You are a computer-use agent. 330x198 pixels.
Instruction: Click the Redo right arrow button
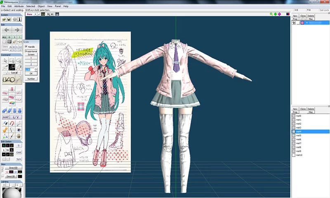tap(17, 30)
